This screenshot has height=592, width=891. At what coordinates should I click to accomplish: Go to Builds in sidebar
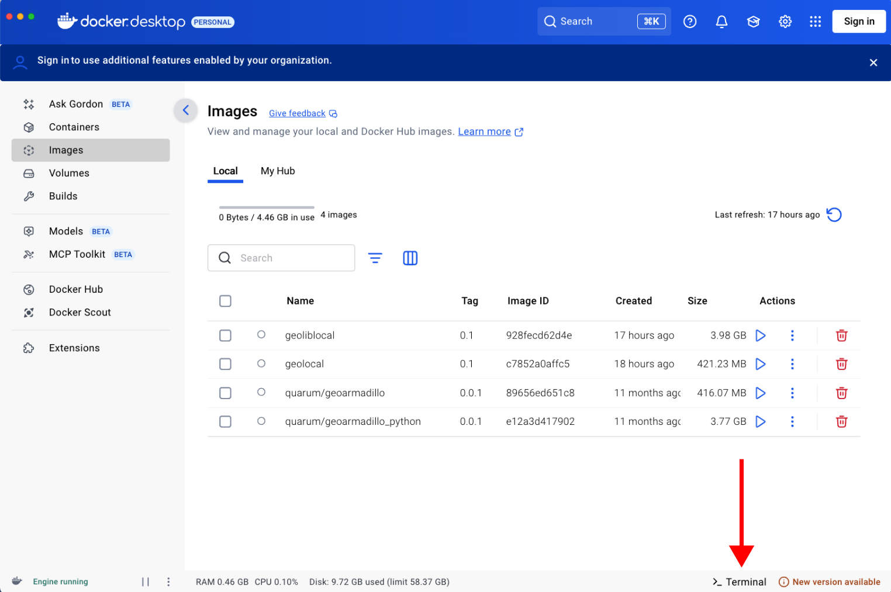91,196
